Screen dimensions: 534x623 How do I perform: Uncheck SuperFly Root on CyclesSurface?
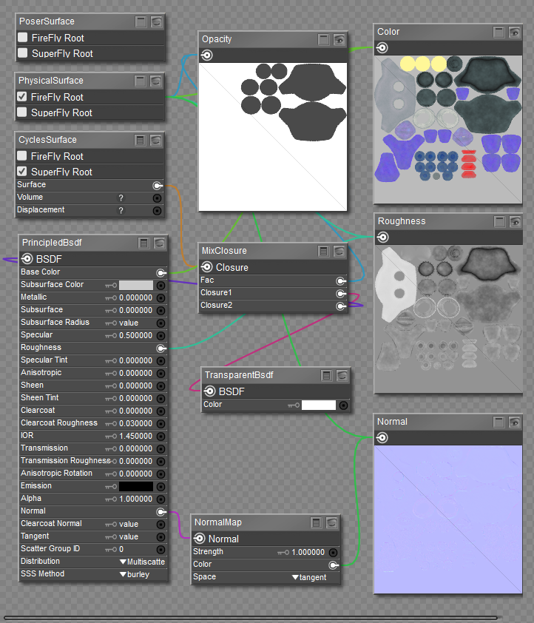point(23,172)
